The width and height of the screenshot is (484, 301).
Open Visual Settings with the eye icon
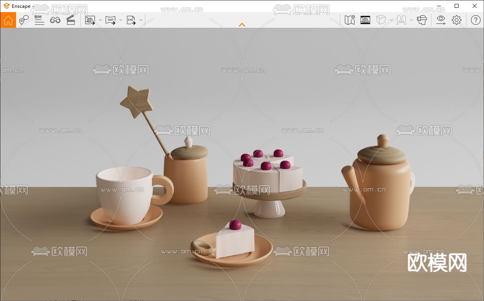click(x=441, y=20)
